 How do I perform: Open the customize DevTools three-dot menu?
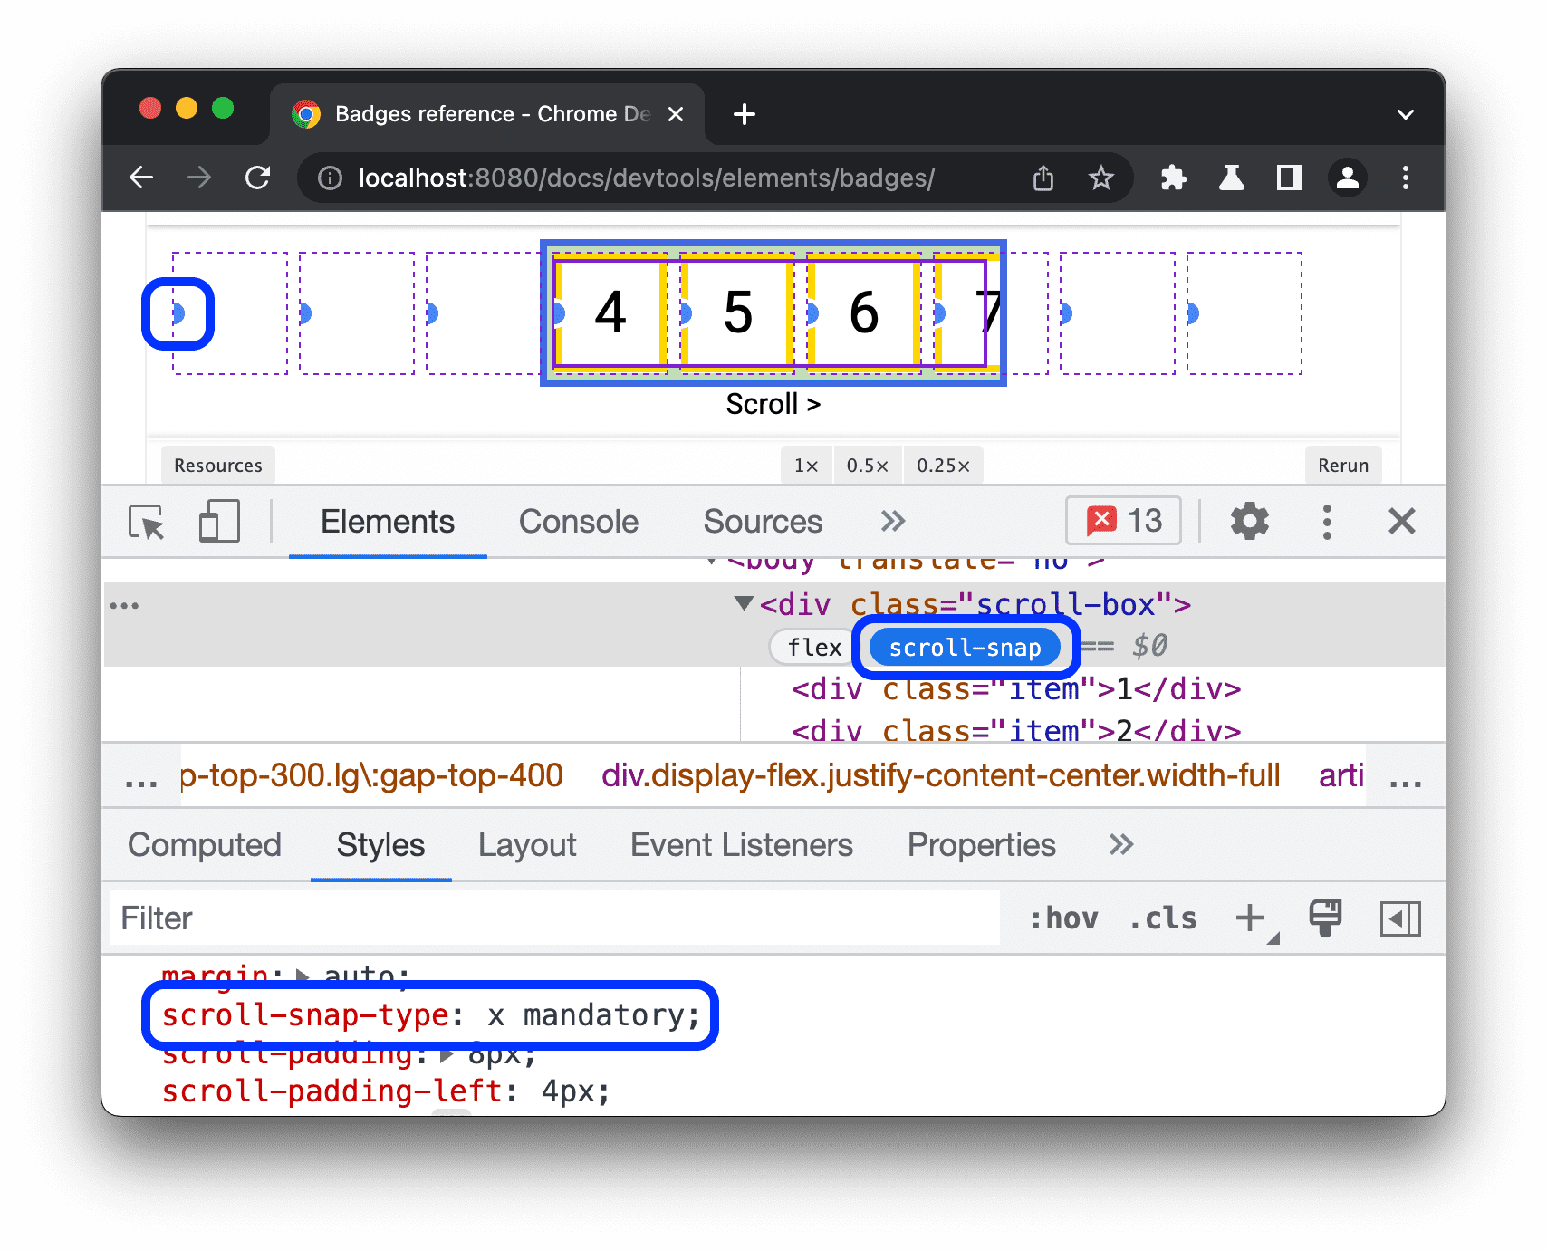tap(1326, 521)
